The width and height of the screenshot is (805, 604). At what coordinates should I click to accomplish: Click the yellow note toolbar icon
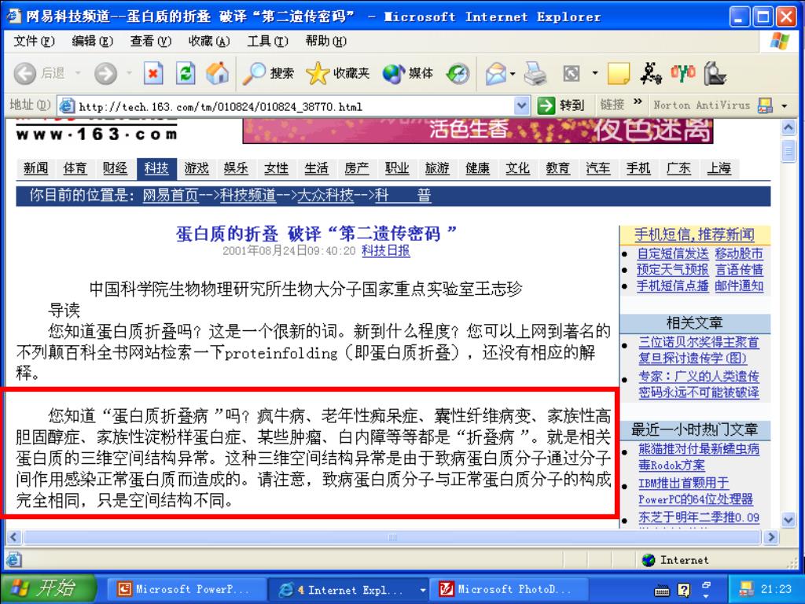(618, 73)
